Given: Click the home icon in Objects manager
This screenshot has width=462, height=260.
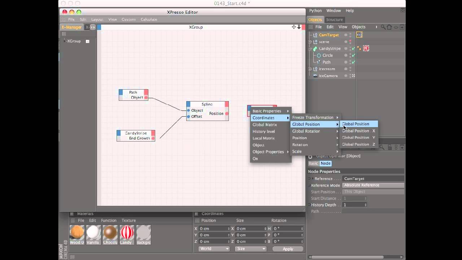Looking at the screenshot, I should click(x=389, y=27).
